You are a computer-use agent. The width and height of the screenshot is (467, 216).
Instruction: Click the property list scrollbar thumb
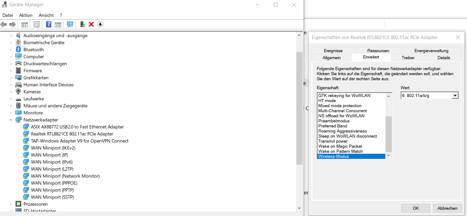coord(389,134)
